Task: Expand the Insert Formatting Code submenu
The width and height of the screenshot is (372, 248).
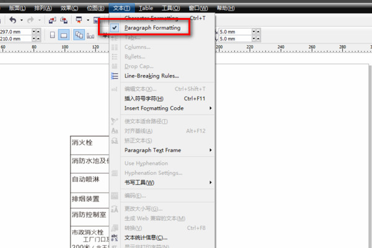Action: (x=210, y=108)
